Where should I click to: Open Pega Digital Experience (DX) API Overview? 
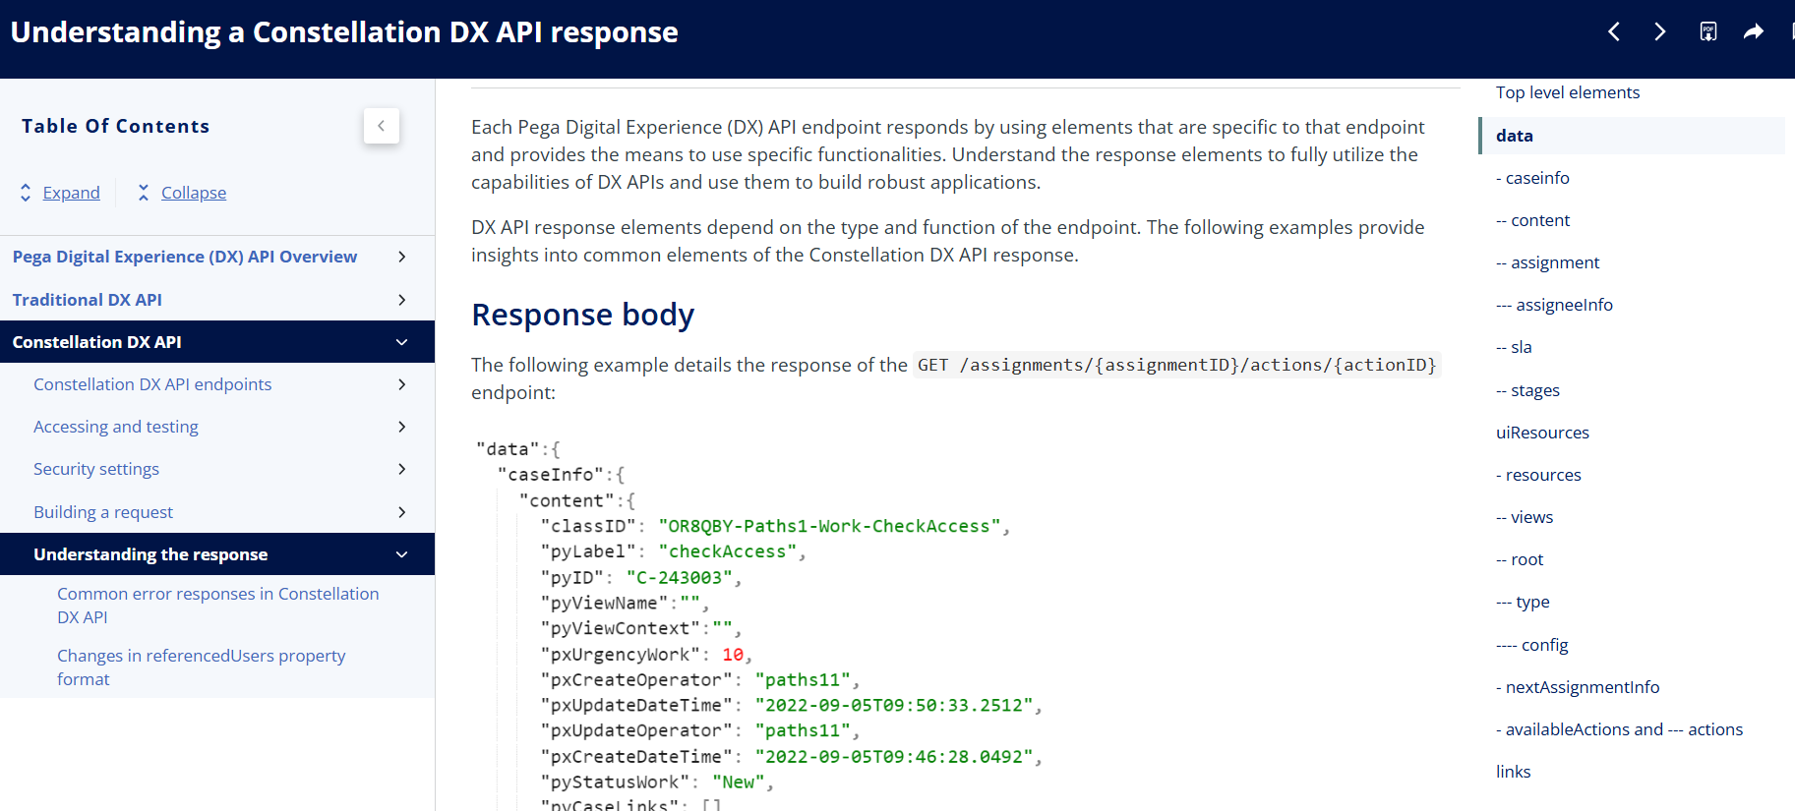[185, 257]
